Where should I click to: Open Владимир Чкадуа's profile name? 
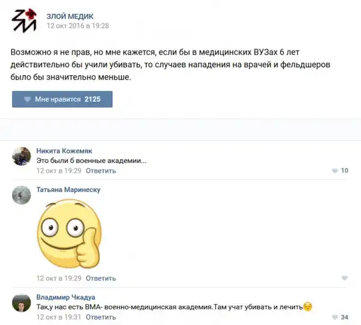click(x=66, y=297)
